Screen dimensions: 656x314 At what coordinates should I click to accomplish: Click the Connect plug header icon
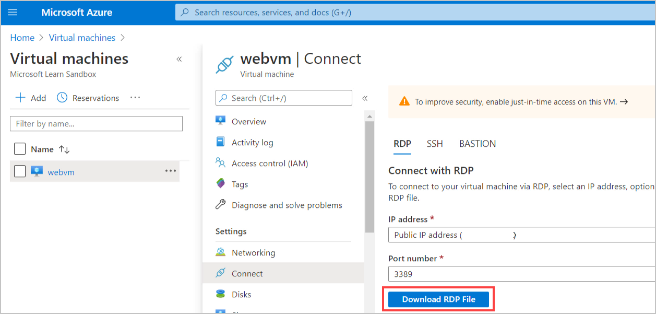(224, 64)
